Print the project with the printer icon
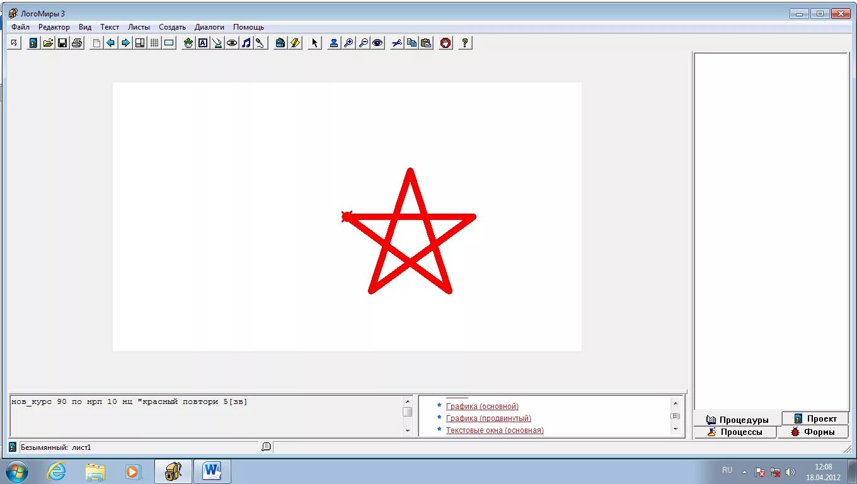Viewport: 857px width, 484px height. click(x=77, y=43)
